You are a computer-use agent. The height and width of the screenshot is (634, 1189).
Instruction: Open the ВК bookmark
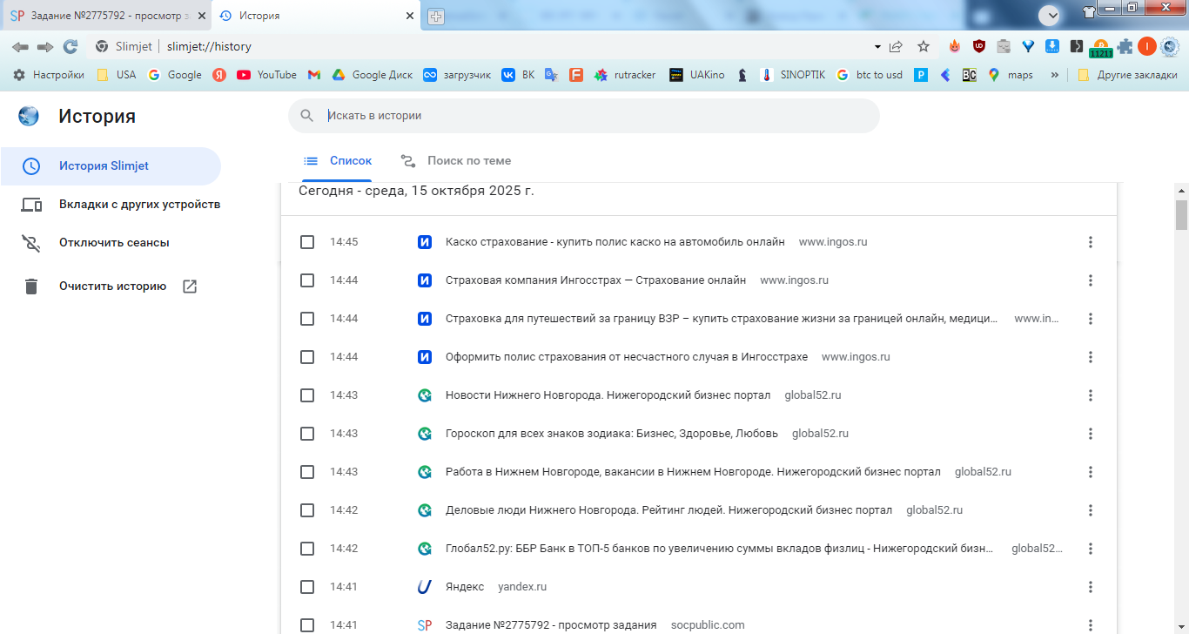(x=518, y=75)
